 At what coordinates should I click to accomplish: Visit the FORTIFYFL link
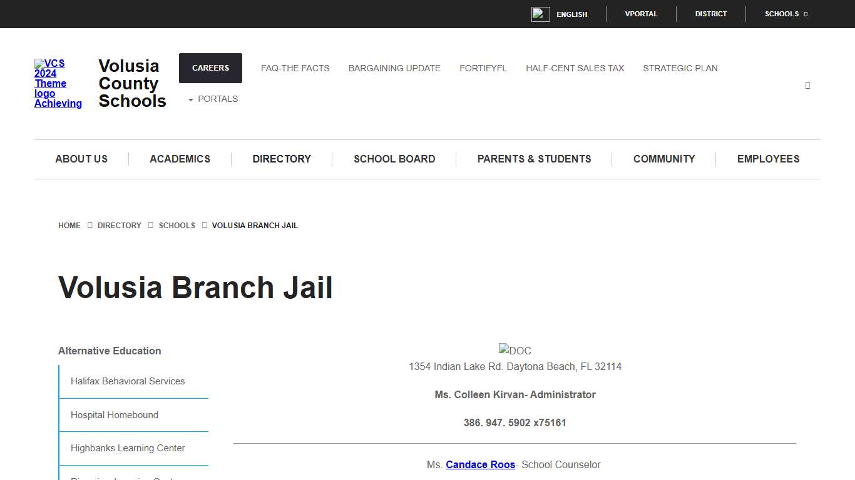click(x=483, y=68)
